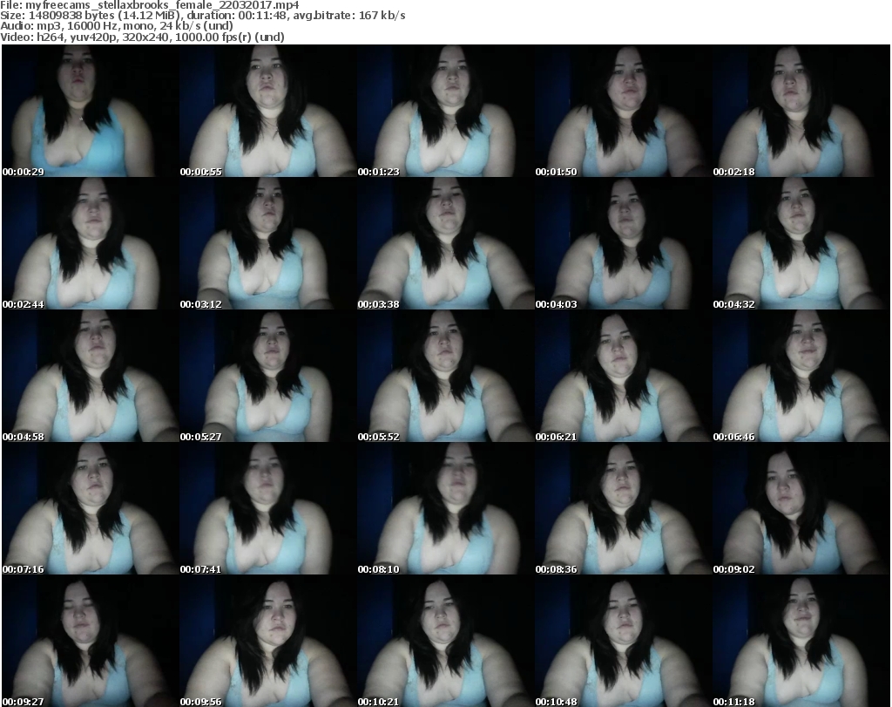This screenshot has width=892, height=707.
Task: Click the 00:06:46 frame thumbnail
Action: [x=801, y=376]
